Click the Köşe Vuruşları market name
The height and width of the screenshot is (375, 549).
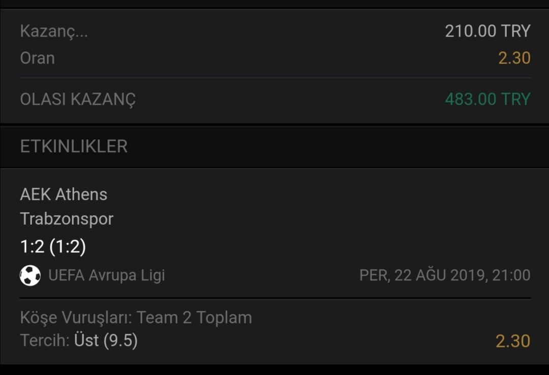pyautogui.click(x=76, y=318)
